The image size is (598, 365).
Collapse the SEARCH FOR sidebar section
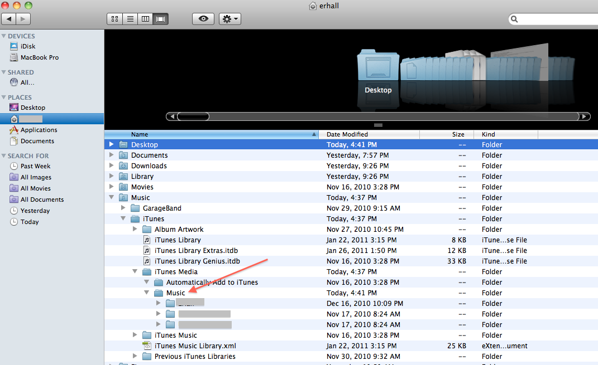click(x=4, y=156)
